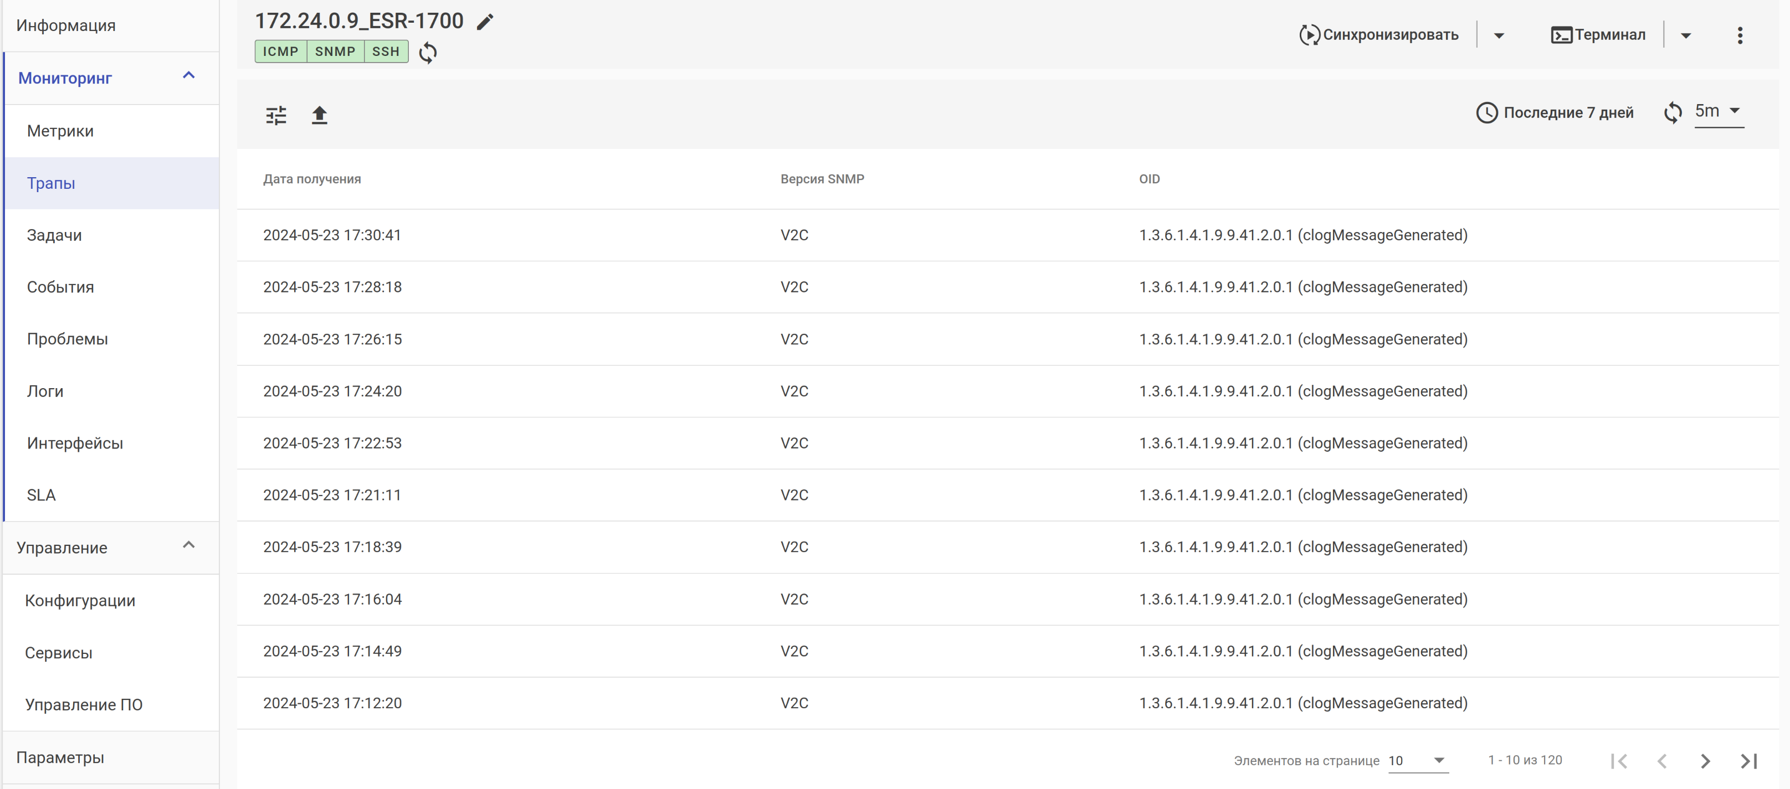The height and width of the screenshot is (789, 1790).
Task: Click the Синхронизировать button
Action: click(1378, 35)
